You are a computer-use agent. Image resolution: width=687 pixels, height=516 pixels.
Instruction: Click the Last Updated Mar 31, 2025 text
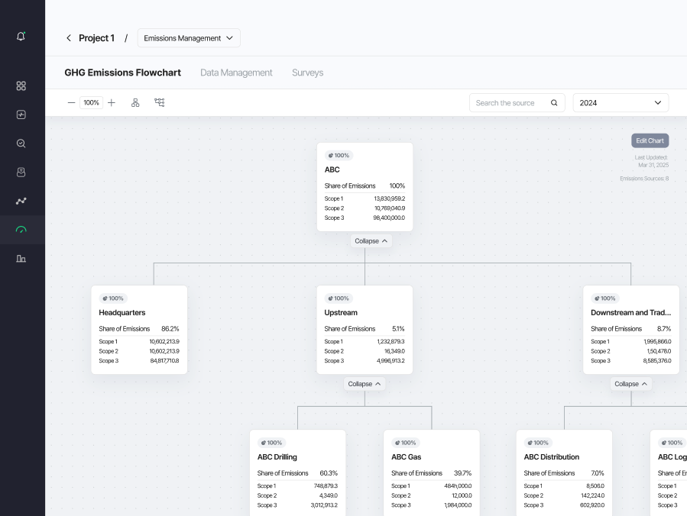(x=652, y=161)
